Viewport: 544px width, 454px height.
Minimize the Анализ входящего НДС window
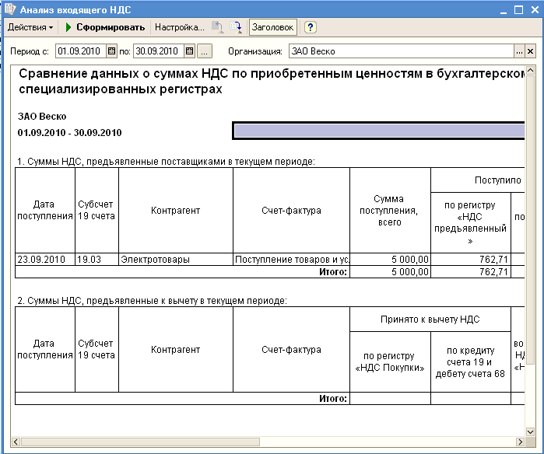click(504, 10)
